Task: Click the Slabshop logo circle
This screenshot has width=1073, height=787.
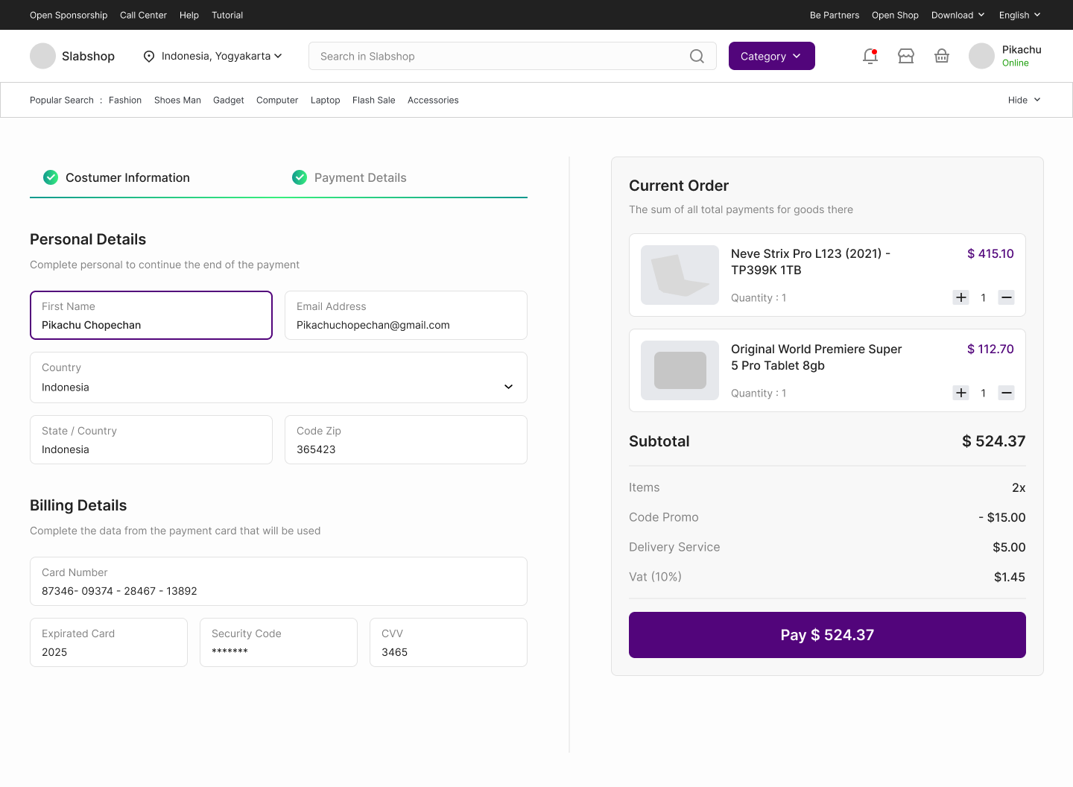Action: 42,56
